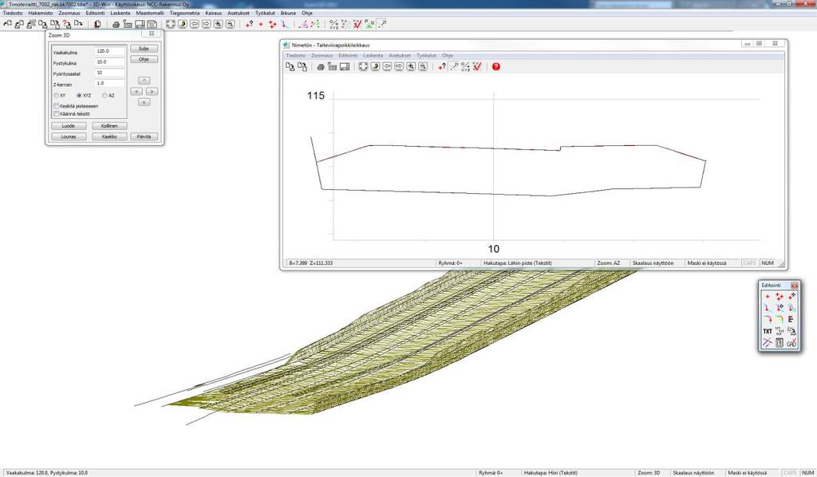Click the Lounas button
This screenshot has height=477, width=817.
(69, 136)
